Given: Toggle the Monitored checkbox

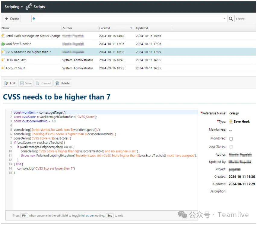Looking at the screenshot, I should (231, 139).
